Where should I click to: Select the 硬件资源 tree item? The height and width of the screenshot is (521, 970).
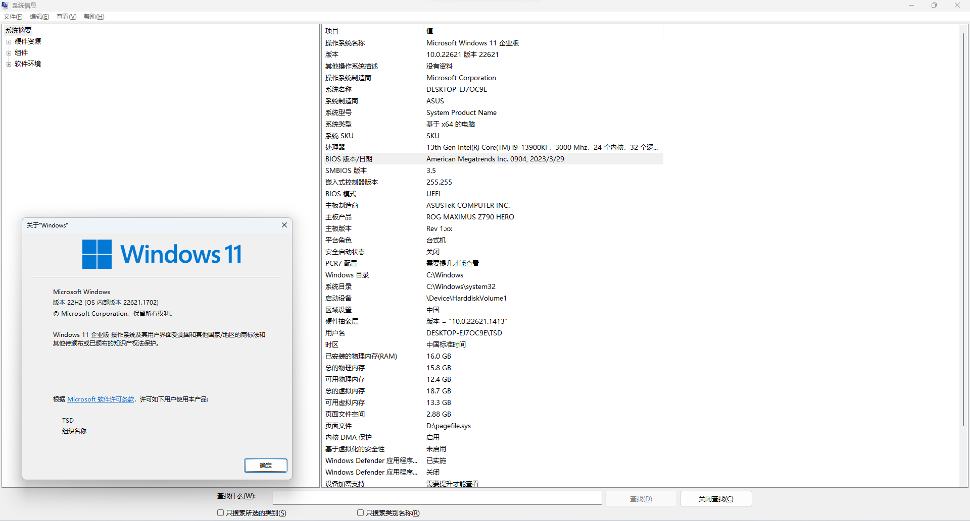click(x=28, y=42)
